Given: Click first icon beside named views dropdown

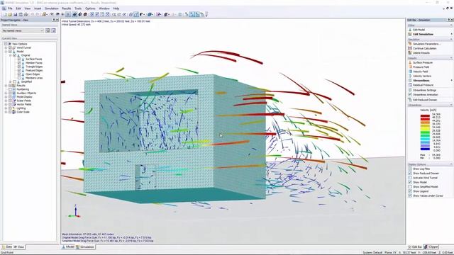Looking at the screenshot, I should click(x=48, y=30).
